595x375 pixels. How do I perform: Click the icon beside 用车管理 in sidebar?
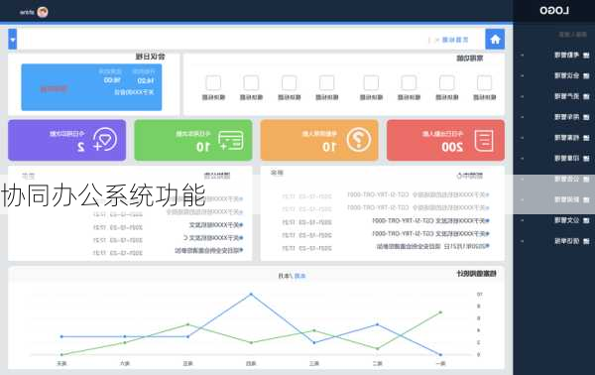point(586,117)
